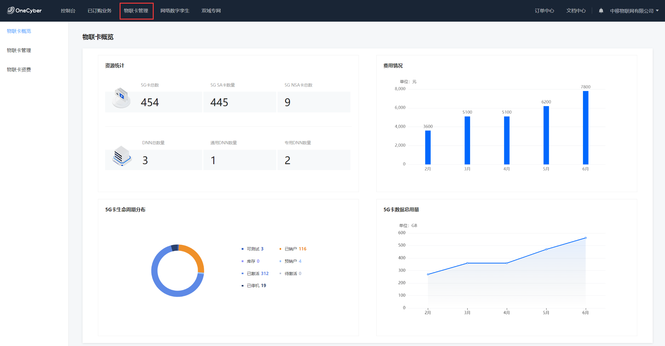Click the DNN server stack icon
Screen dimensions: 665x346
121,156
